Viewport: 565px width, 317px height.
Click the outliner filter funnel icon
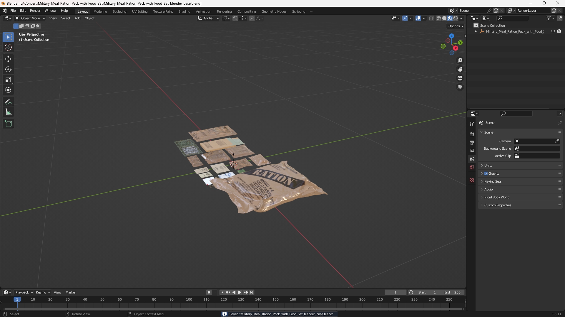(549, 18)
